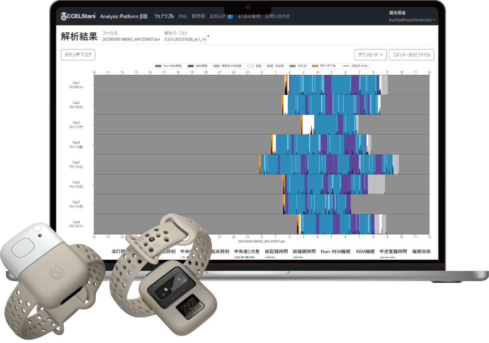Toggle the Non-REM睡眠 legend swatch
The width and height of the screenshot is (489, 343).
[x=158, y=66]
